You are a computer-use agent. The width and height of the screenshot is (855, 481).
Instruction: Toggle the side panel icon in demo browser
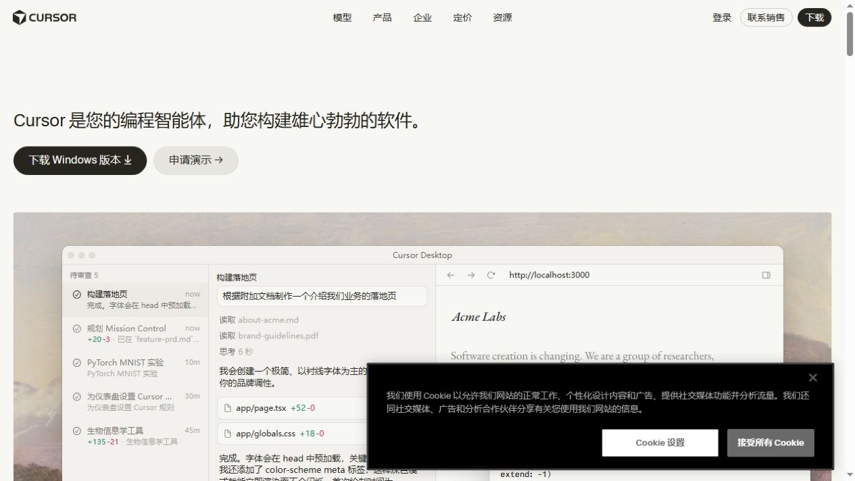(x=766, y=275)
